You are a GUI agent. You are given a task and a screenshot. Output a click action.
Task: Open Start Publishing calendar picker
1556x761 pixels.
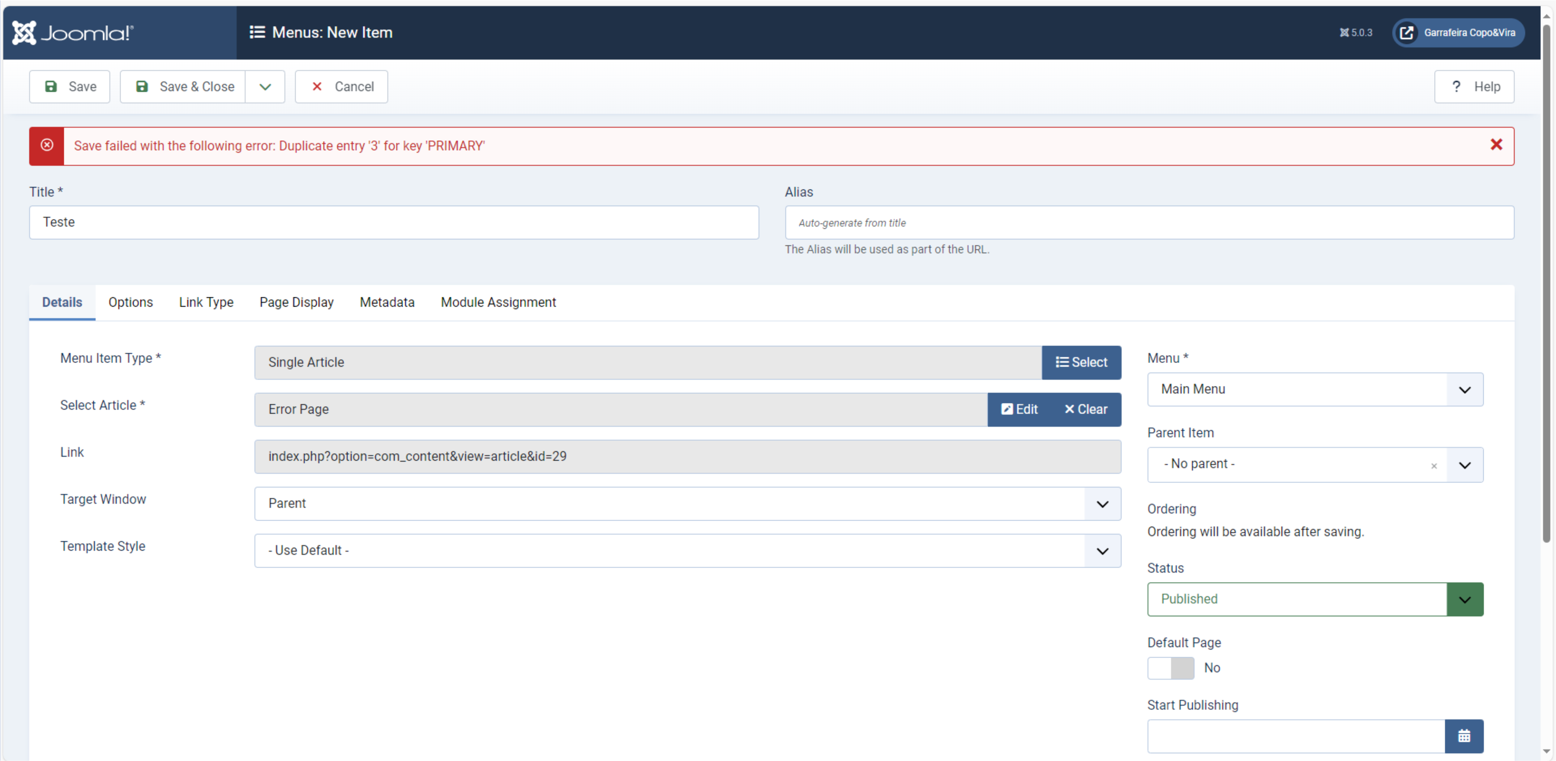tap(1463, 736)
